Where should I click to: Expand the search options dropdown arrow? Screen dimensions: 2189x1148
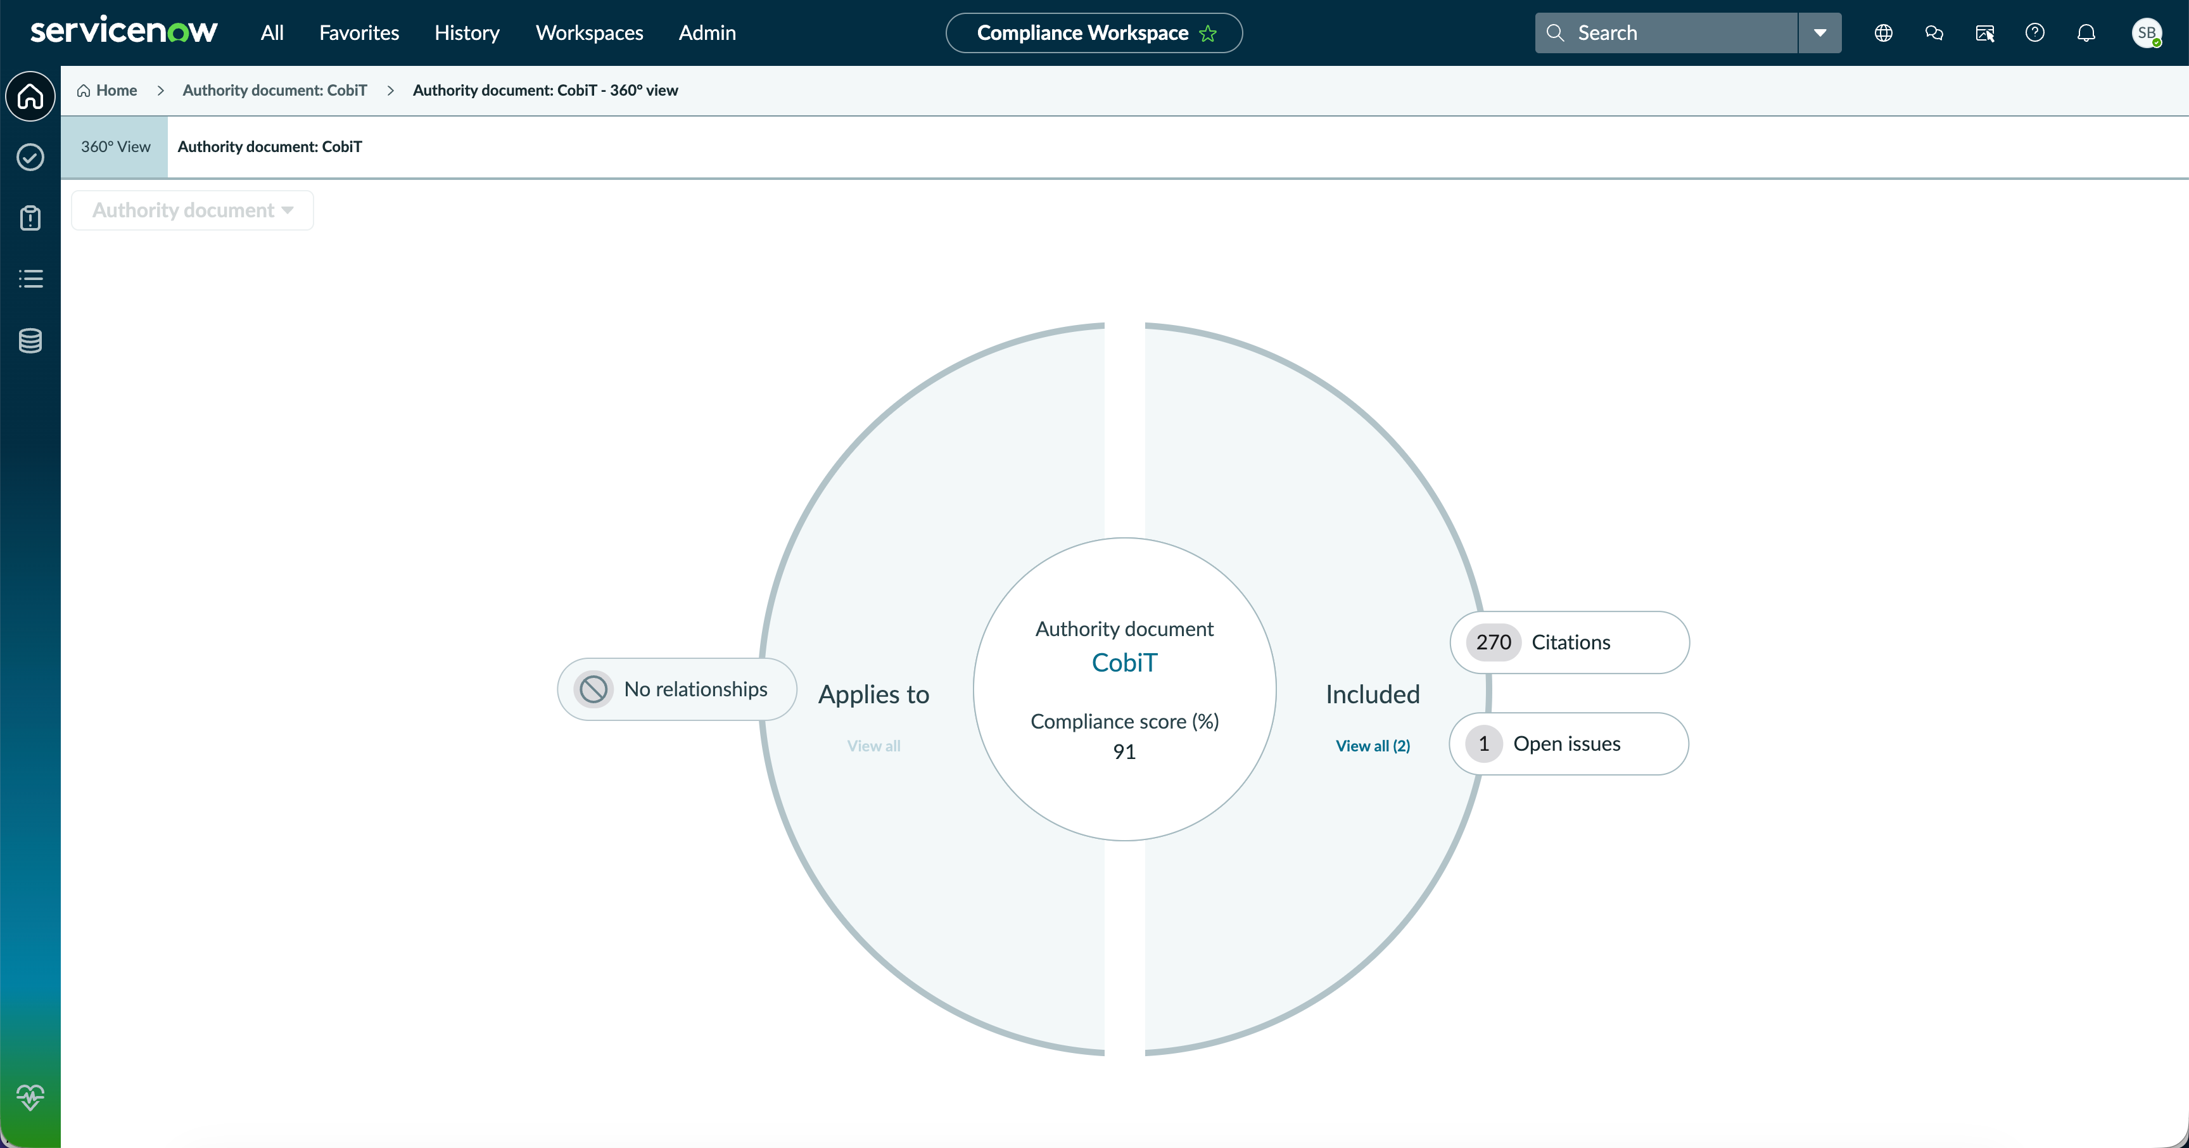coord(1820,32)
